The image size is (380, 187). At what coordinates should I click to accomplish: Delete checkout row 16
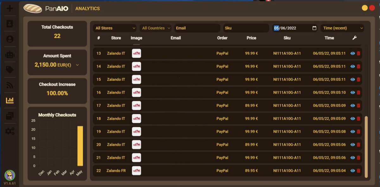click(x=358, y=92)
